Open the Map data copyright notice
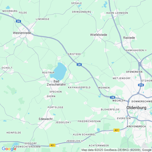 click(116, 150)
